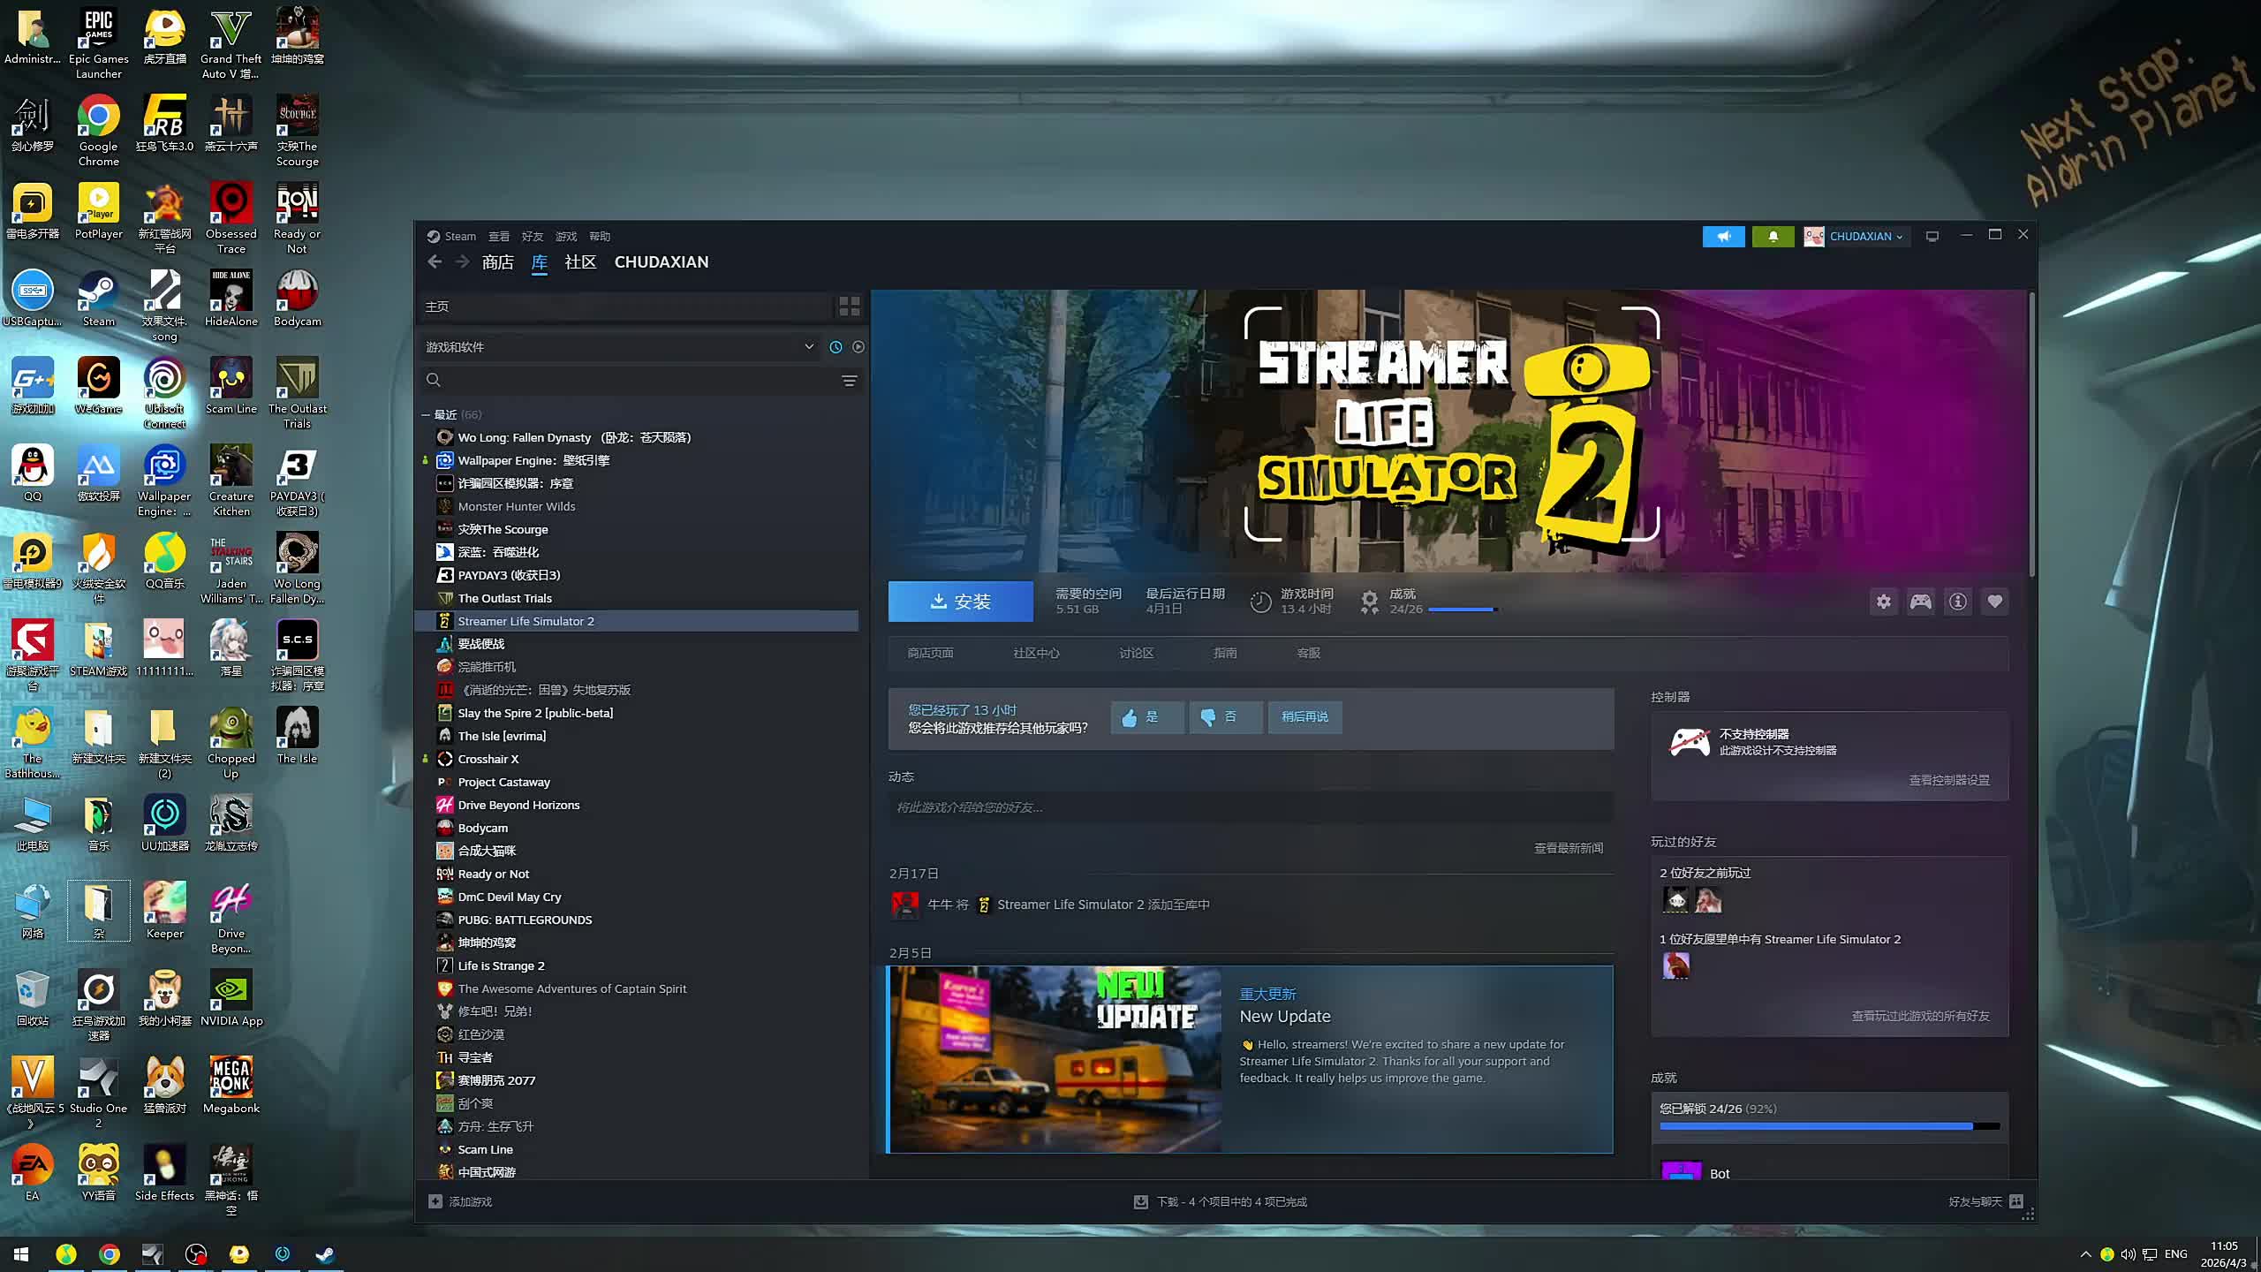Viewport: 2261px width, 1272px height.
Task: Open the megaphone announcements icon
Action: (x=1723, y=237)
